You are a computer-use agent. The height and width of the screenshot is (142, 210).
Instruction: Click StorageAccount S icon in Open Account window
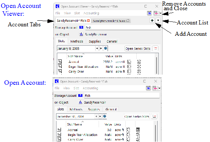click(81, 95)
